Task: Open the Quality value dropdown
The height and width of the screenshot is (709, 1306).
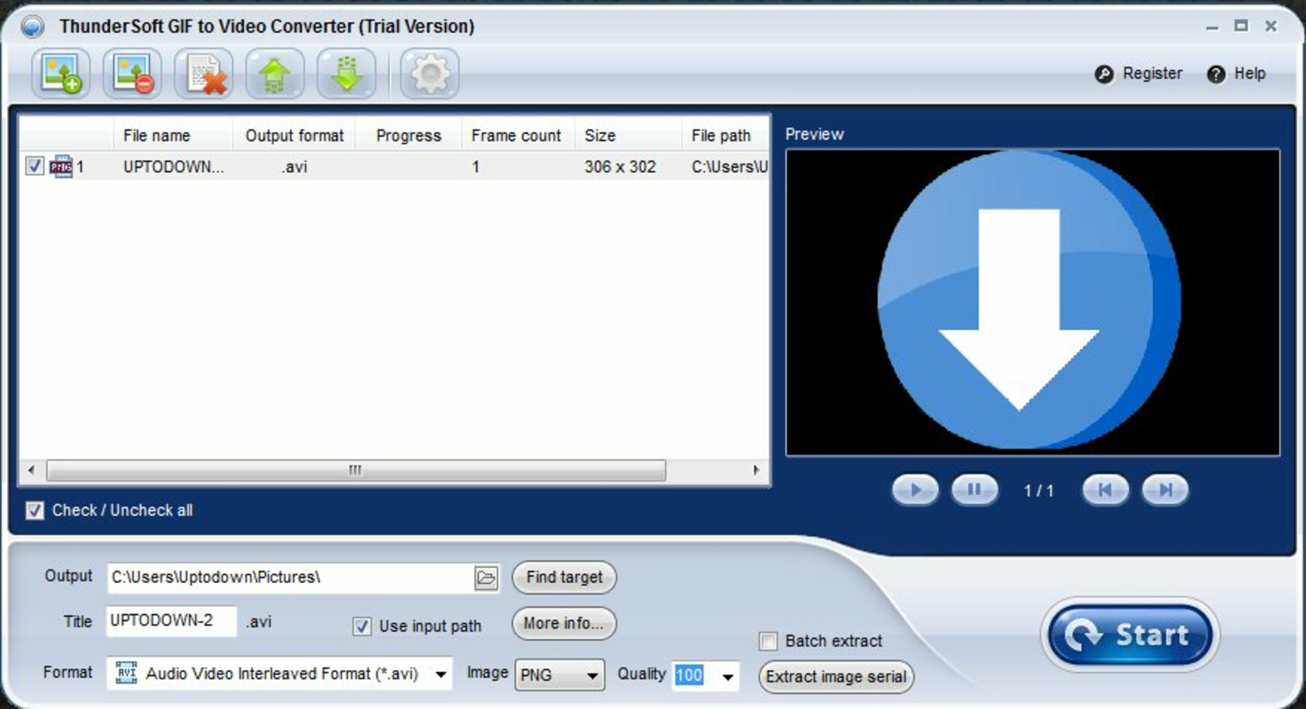Action: [x=730, y=675]
